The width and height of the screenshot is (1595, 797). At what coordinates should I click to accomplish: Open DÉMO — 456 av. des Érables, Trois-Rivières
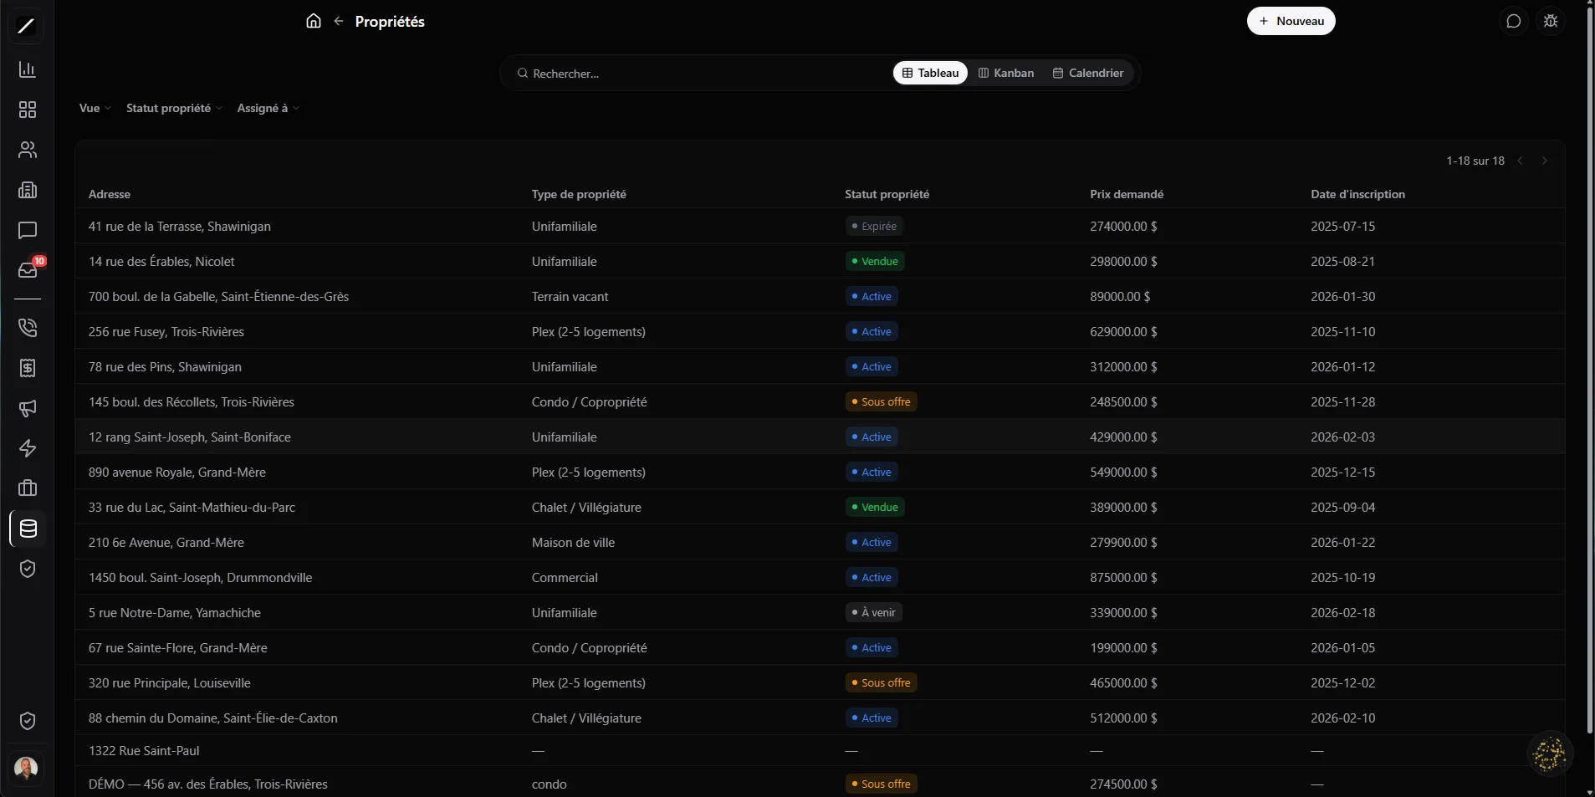[820, 784]
